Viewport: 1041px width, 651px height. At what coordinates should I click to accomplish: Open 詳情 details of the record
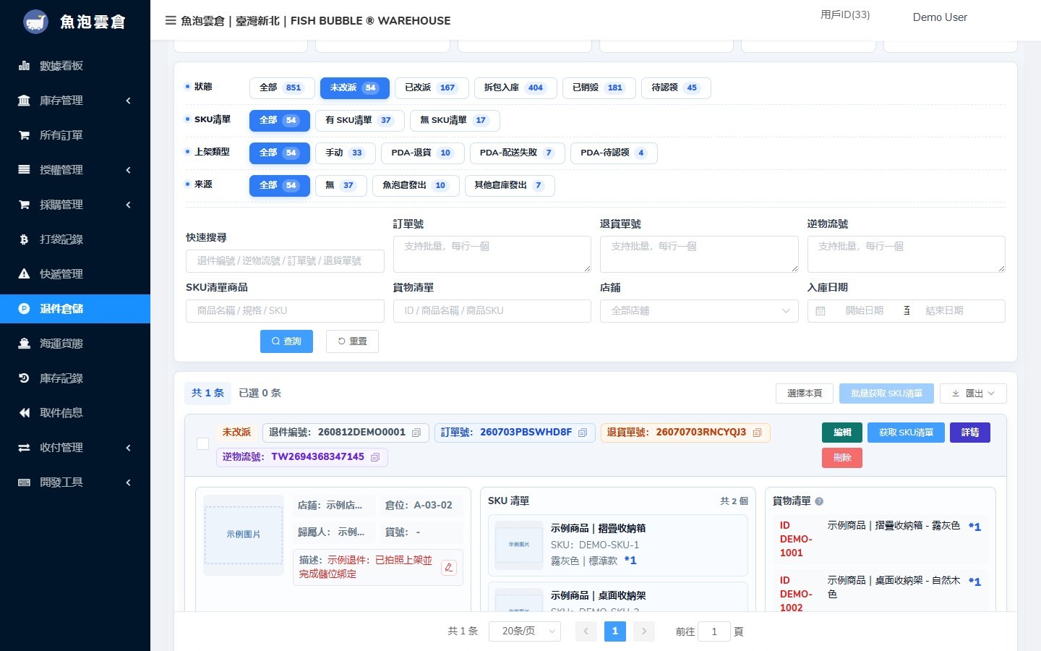(970, 433)
